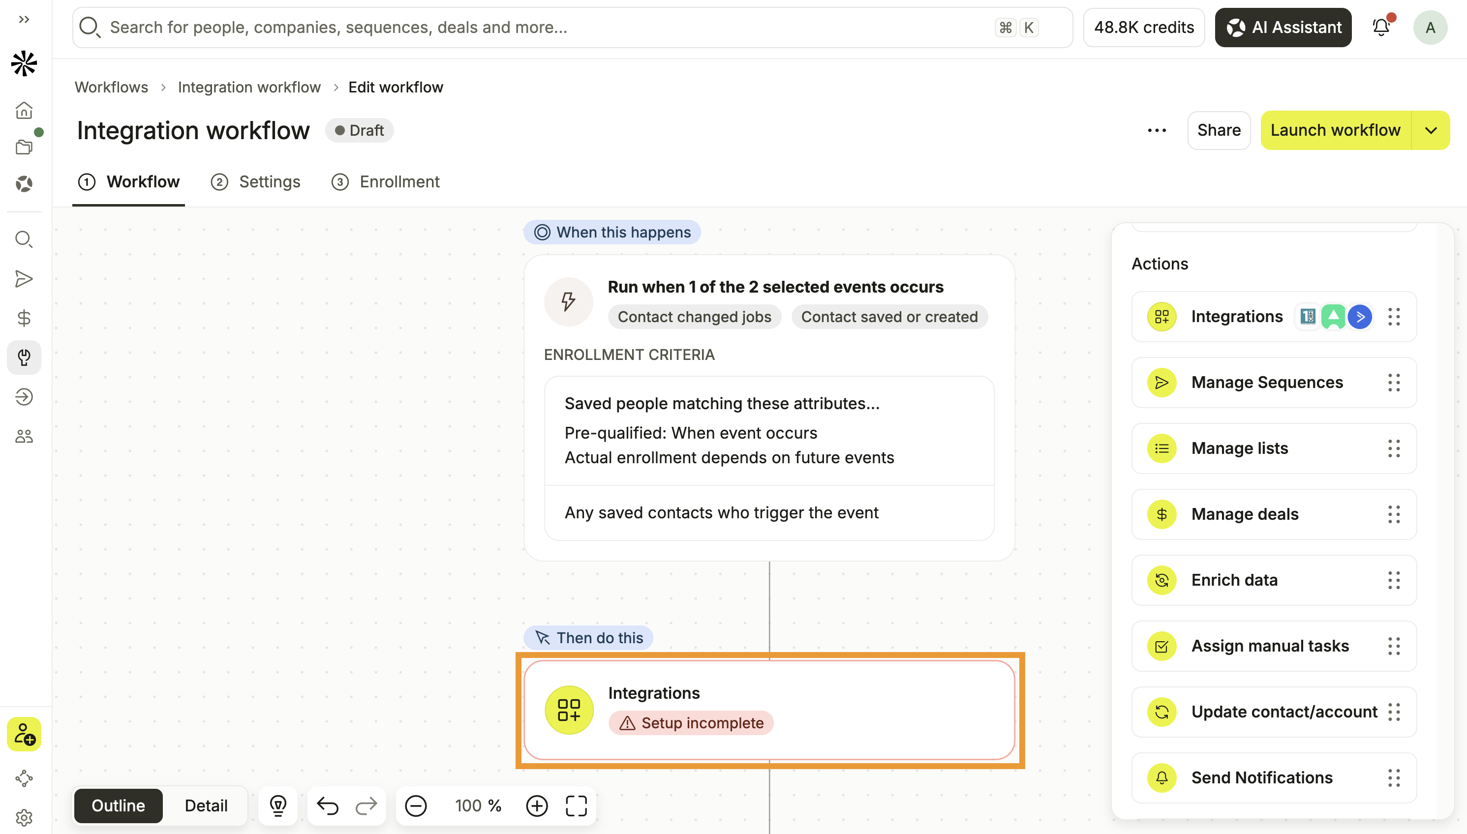Viewport: 1467px width, 834px height.
Task: Switch to the Settings tab
Action: coord(256,182)
